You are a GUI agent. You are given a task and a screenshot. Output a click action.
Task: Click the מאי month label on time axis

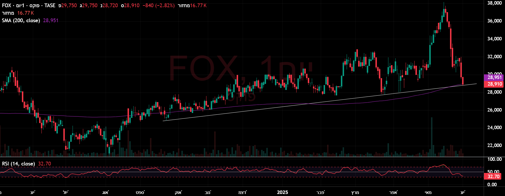(428, 193)
